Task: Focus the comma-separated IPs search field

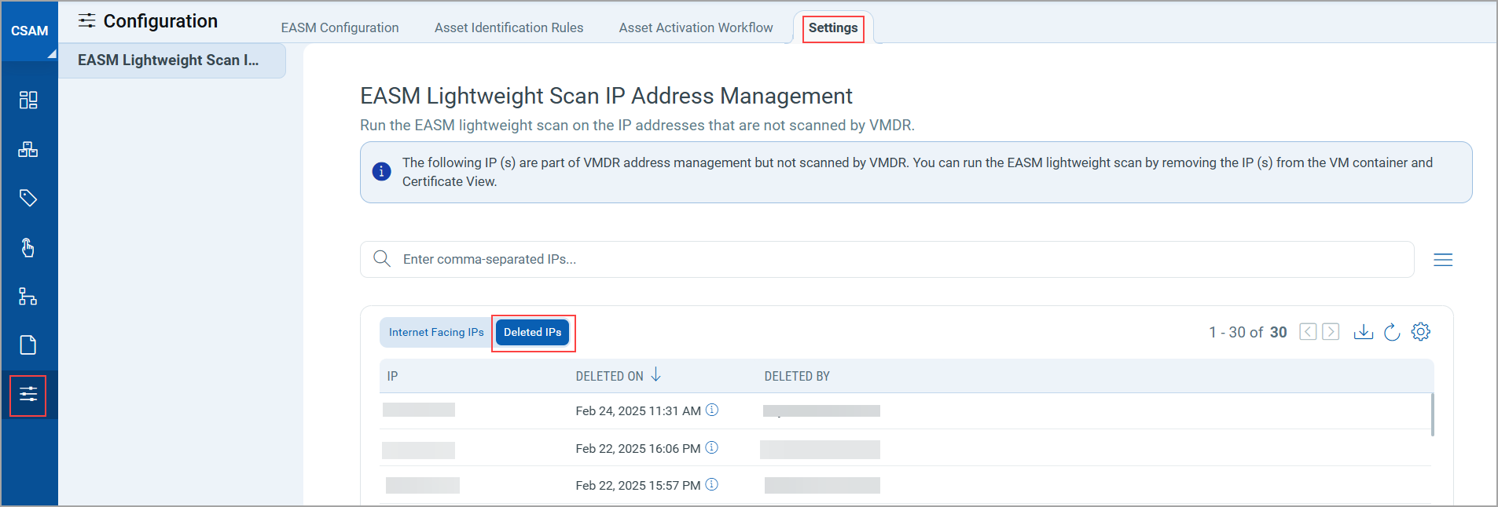Action: click(x=887, y=259)
